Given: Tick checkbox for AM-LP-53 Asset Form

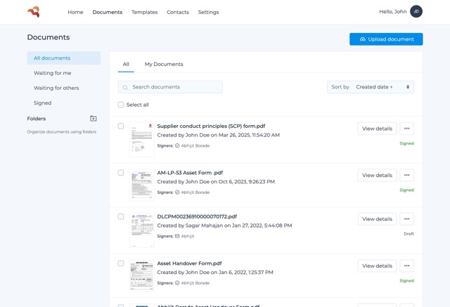Looking at the screenshot, I should (121, 173).
